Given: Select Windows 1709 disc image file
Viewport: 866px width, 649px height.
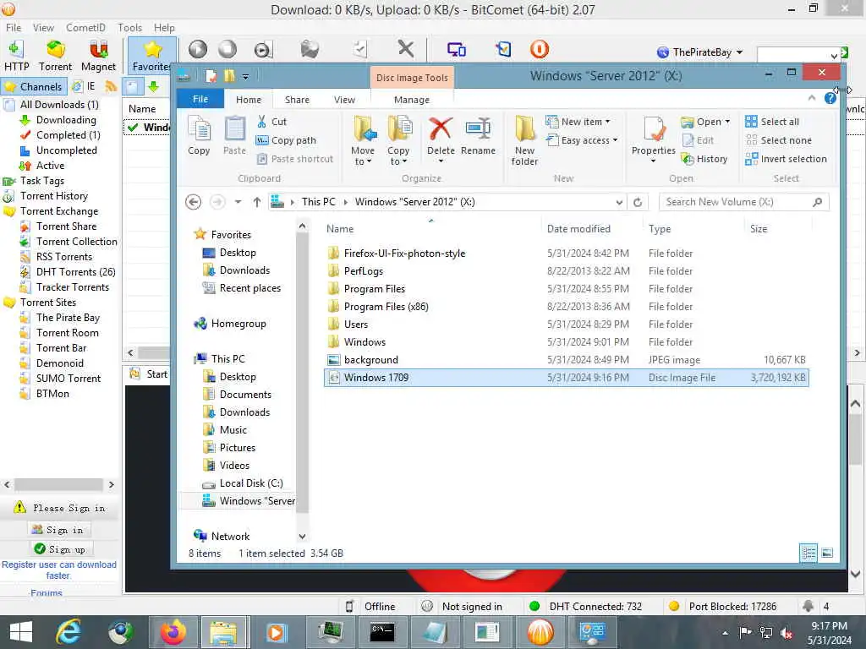Looking at the screenshot, I should [x=566, y=378].
